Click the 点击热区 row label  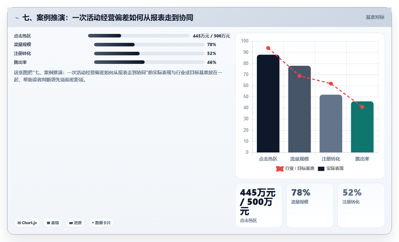click(x=22, y=36)
